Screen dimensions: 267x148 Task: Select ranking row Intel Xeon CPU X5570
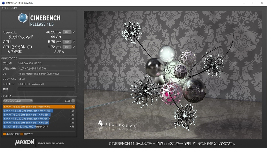click(x=39, y=119)
